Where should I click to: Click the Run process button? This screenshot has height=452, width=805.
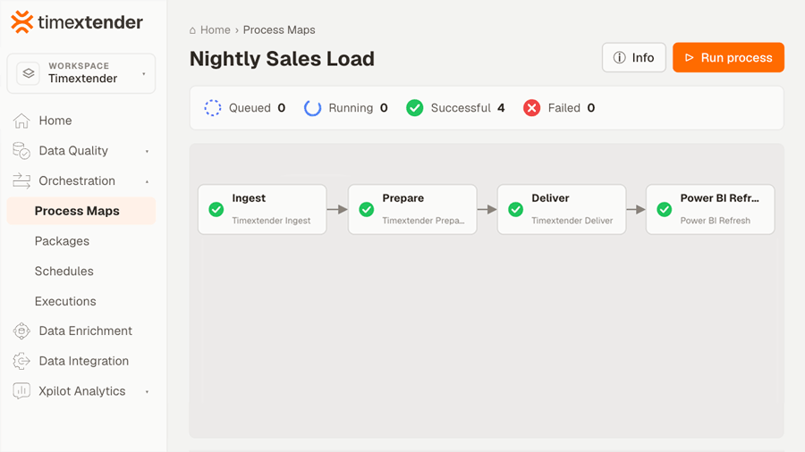728,57
